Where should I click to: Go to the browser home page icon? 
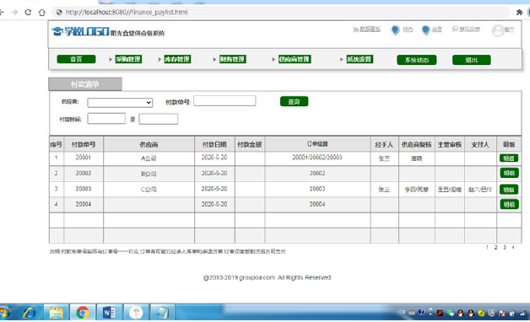pyautogui.click(x=41, y=13)
